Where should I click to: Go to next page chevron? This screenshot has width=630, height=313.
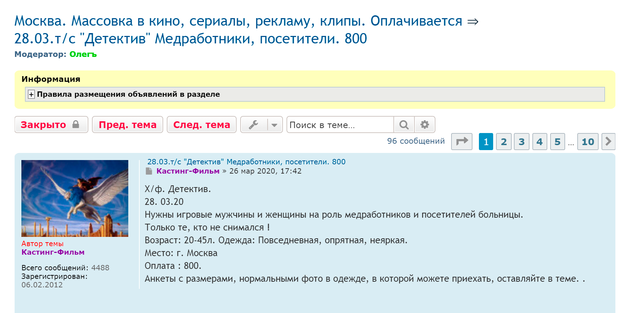(608, 142)
